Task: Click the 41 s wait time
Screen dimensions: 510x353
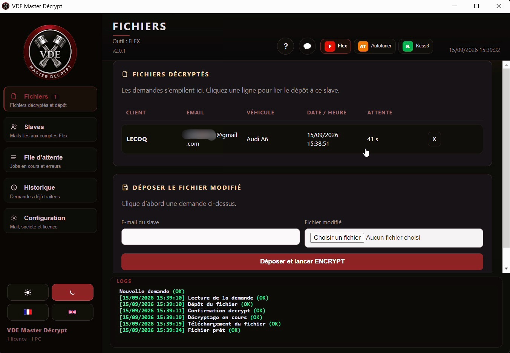Action: (373, 139)
